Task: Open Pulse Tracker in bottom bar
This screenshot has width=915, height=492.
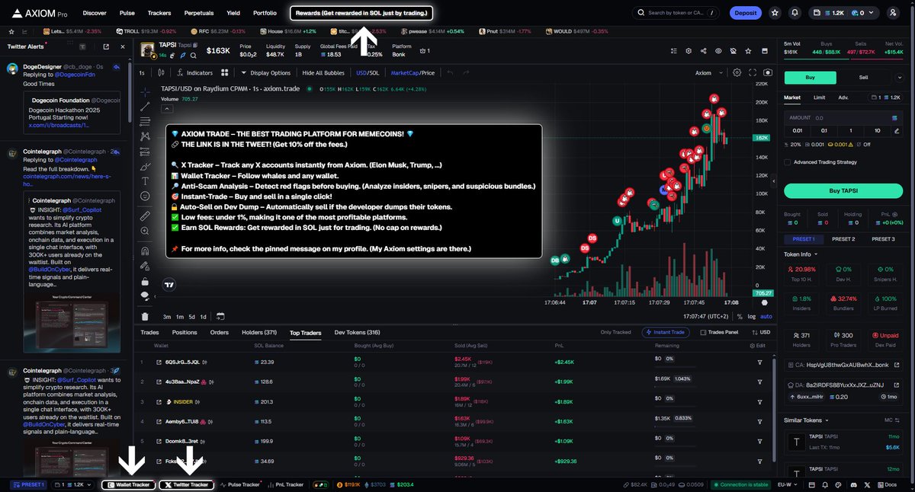Action: tap(240, 484)
